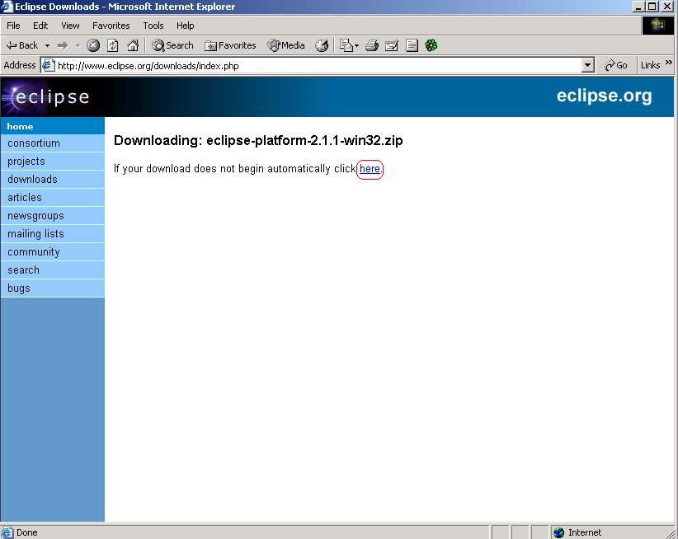Launch the green ICQ flower icon
The height and width of the screenshot is (539, 678).
click(x=431, y=45)
